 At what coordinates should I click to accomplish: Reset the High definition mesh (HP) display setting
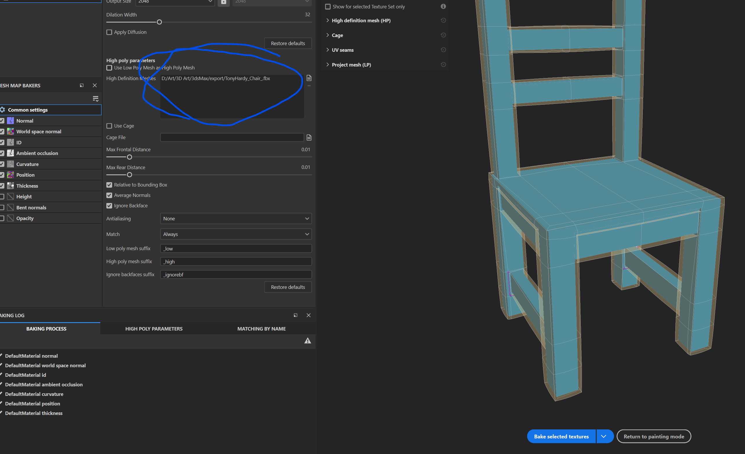(443, 20)
